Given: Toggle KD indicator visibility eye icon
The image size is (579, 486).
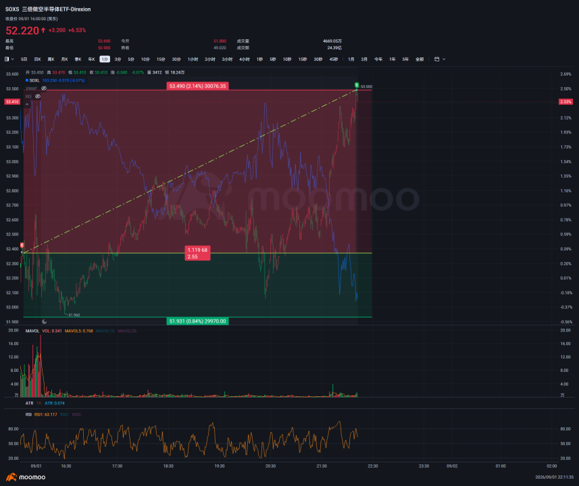Looking at the screenshot, I should 38,97.
